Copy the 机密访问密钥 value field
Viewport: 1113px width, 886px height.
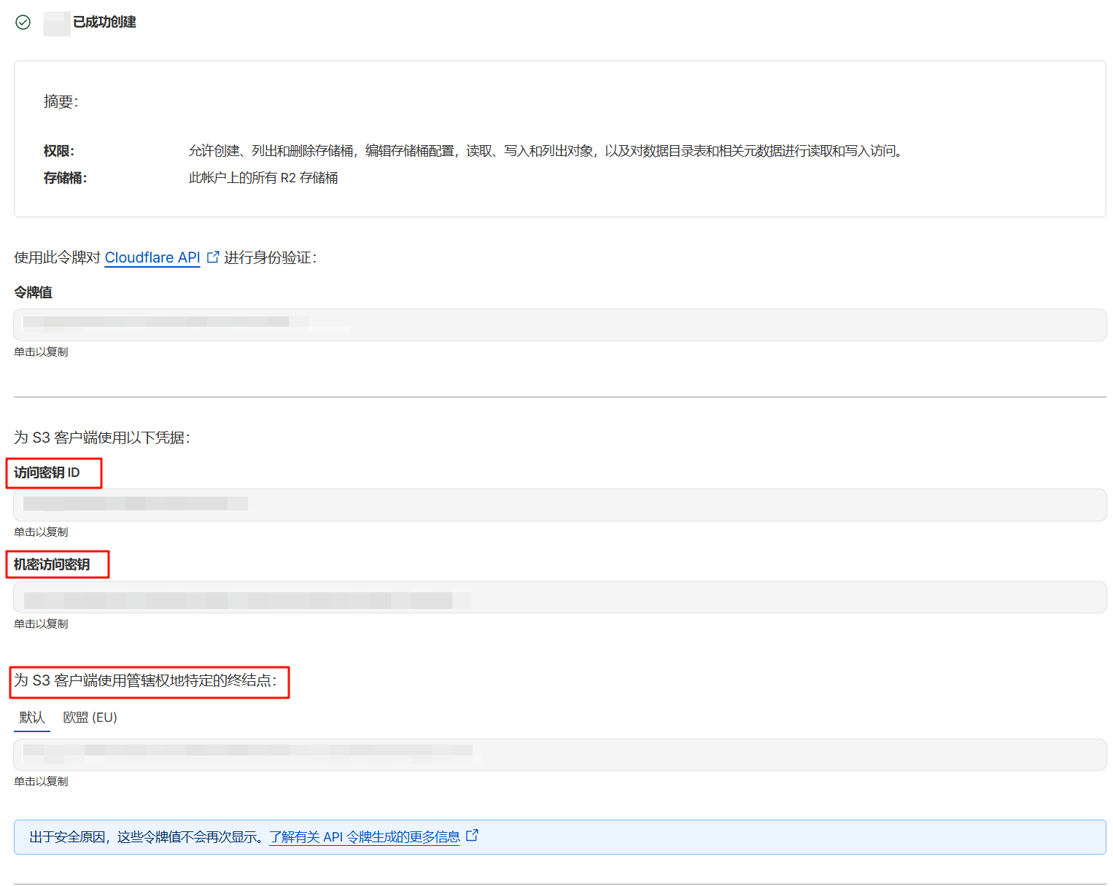pyautogui.click(x=559, y=597)
